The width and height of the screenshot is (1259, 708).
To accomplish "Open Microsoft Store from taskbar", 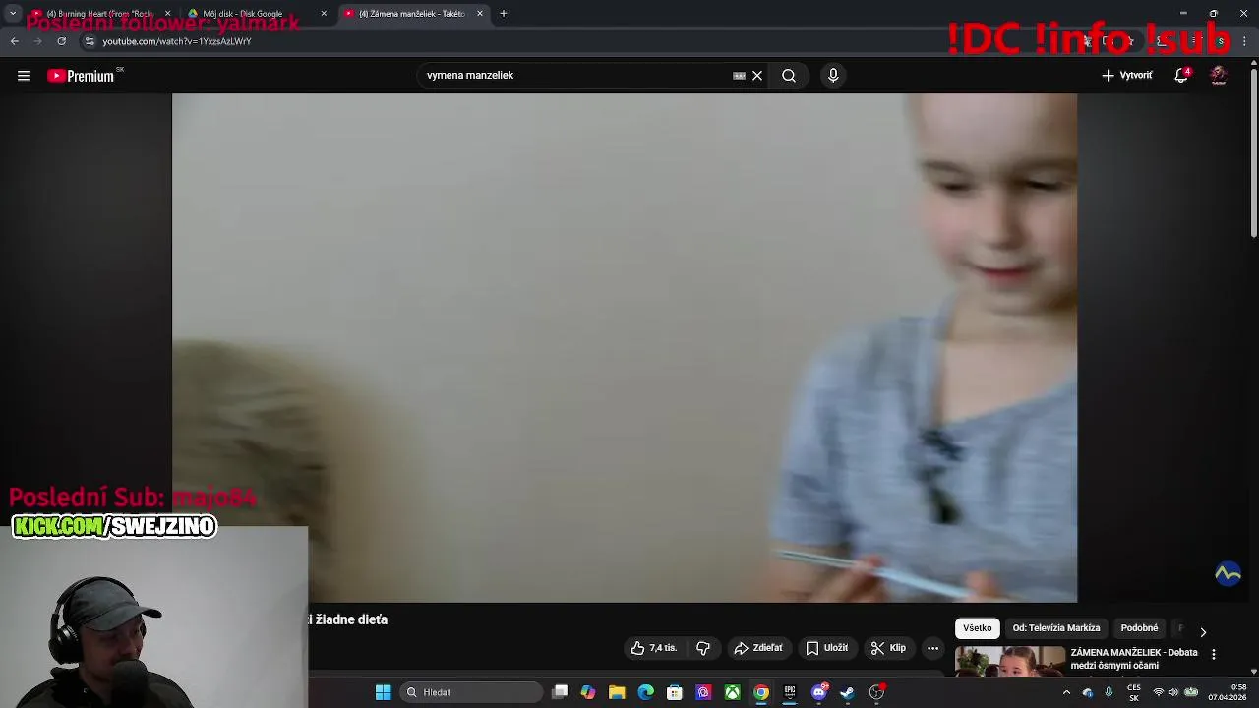I will 675,692.
